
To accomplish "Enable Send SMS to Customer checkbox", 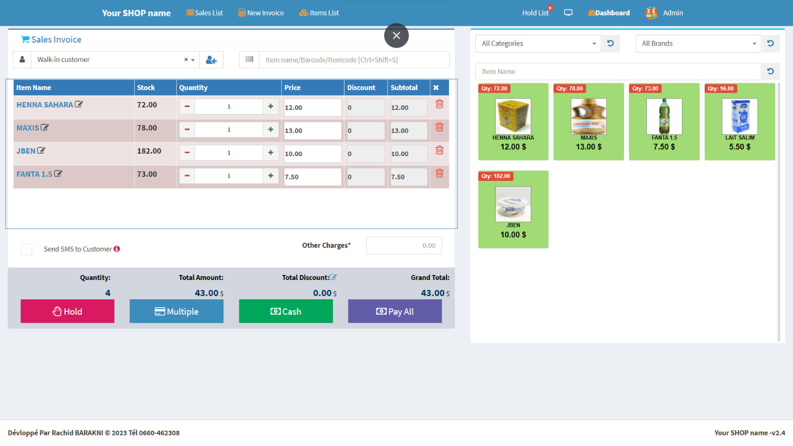I will pyautogui.click(x=26, y=249).
